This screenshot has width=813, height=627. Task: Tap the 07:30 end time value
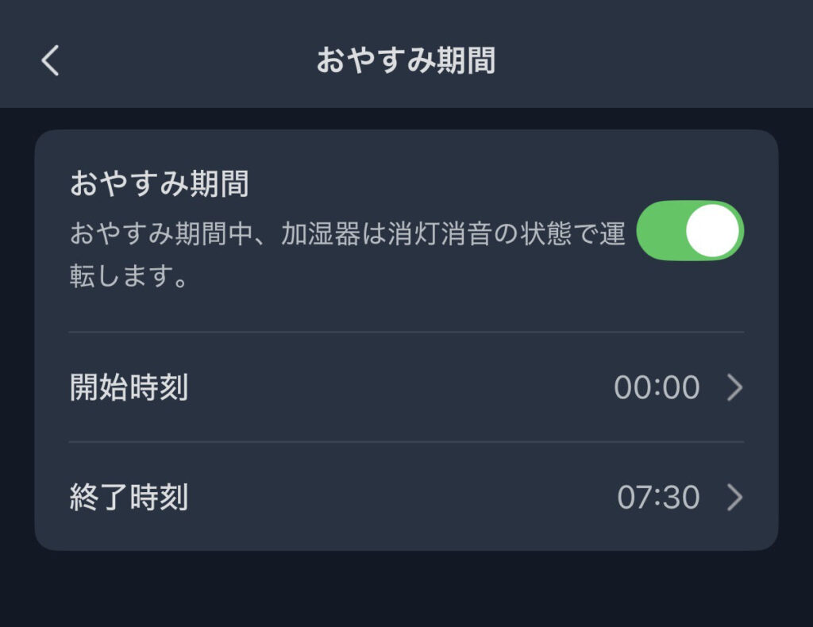click(x=659, y=498)
